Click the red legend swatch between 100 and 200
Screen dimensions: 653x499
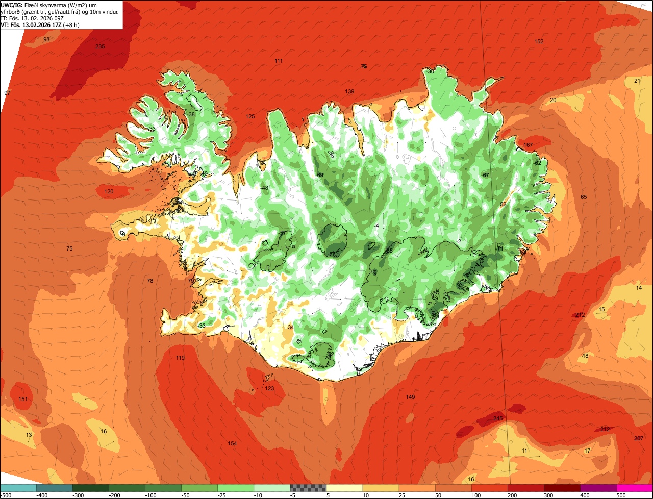[489, 488]
